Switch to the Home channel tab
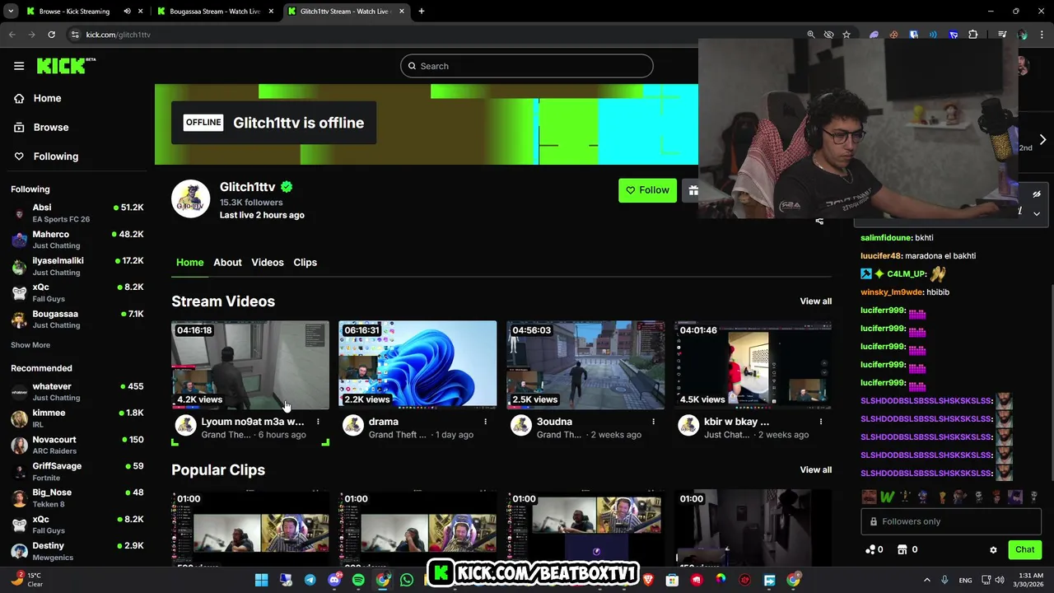Viewport: 1054px width, 593px height. click(189, 263)
